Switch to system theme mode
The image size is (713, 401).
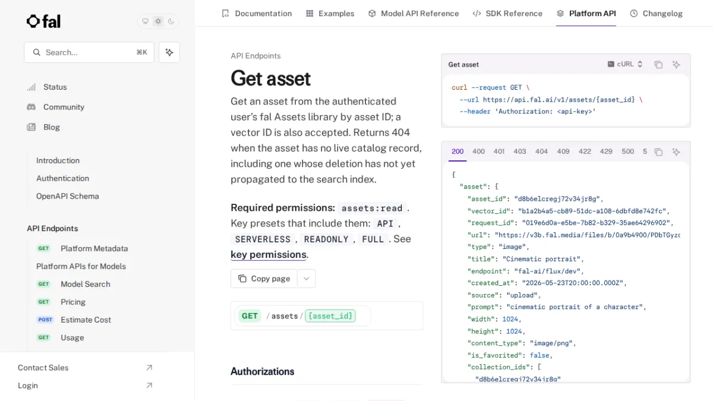145,21
